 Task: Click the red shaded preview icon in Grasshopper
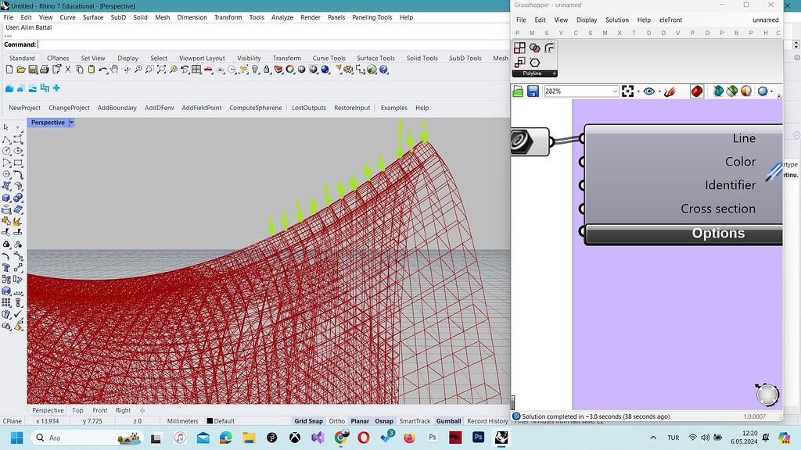click(x=697, y=91)
